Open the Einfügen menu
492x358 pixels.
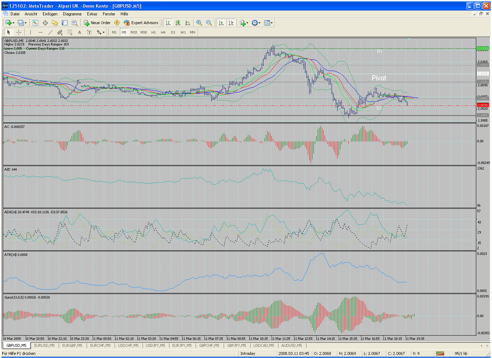click(50, 14)
